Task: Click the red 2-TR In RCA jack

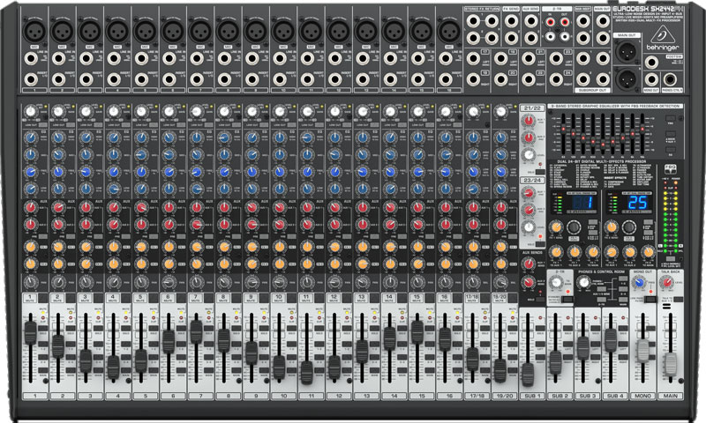Action: 550,24
